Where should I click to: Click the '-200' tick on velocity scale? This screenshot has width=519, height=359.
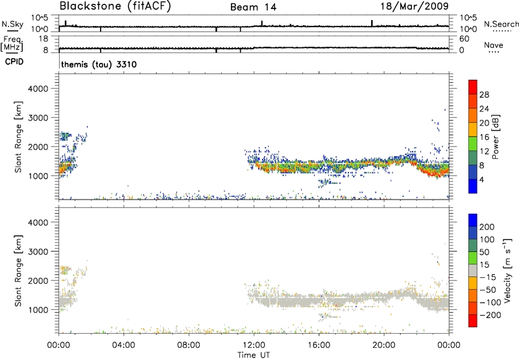(x=490, y=315)
